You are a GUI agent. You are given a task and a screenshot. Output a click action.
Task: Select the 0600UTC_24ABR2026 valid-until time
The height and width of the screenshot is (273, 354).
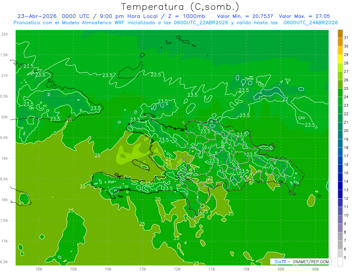click(311, 23)
